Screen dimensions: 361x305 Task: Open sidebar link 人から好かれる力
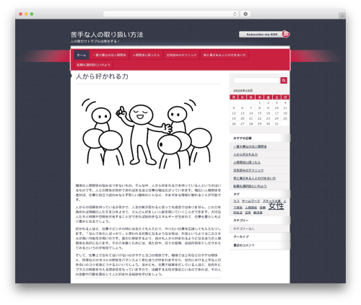[245, 154]
